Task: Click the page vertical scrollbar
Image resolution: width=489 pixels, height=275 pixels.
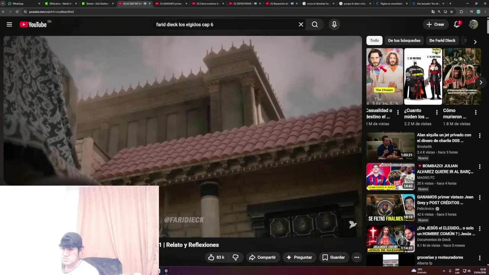Action: point(487,27)
